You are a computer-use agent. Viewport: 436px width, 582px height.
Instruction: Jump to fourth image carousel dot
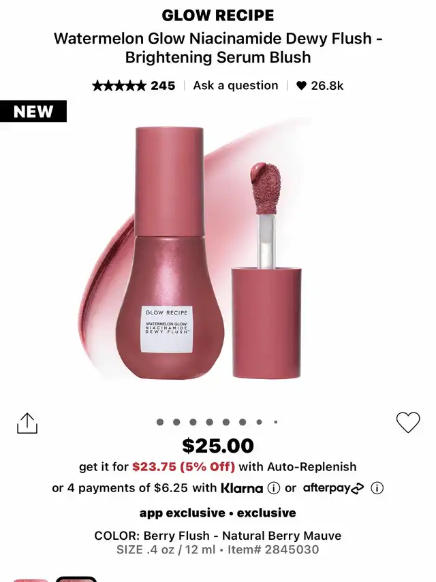click(x=209, y=422)
